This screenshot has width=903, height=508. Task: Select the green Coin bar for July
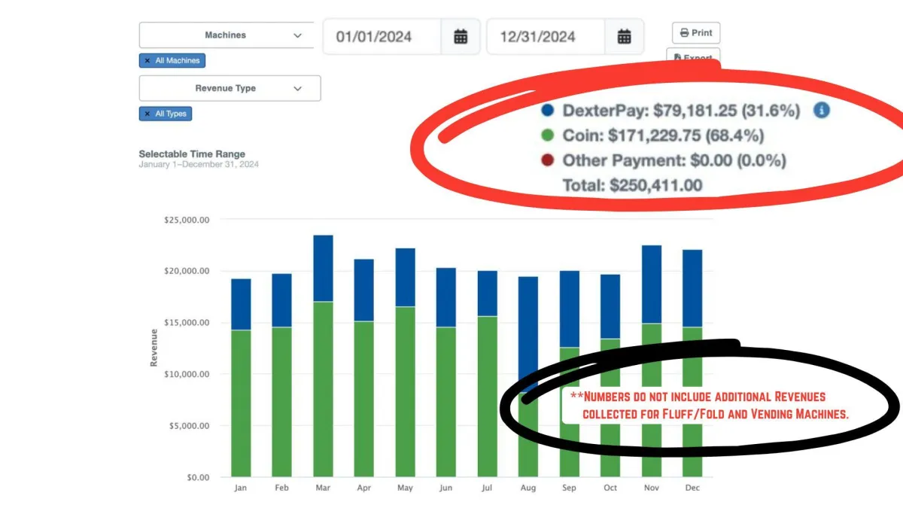point(487,397)
